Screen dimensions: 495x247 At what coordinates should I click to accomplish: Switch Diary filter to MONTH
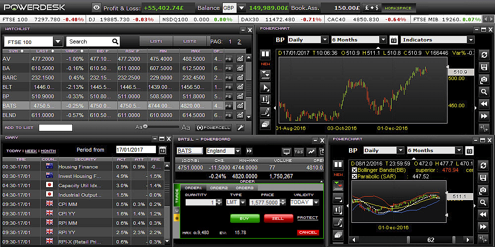49,151
